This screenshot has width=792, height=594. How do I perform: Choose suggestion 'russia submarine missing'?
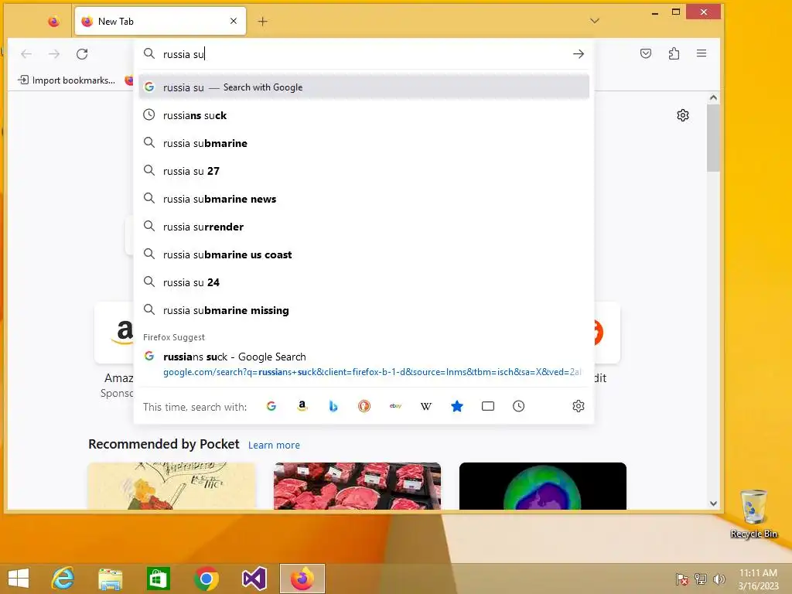pyautogui.click(x=364, y=310)
